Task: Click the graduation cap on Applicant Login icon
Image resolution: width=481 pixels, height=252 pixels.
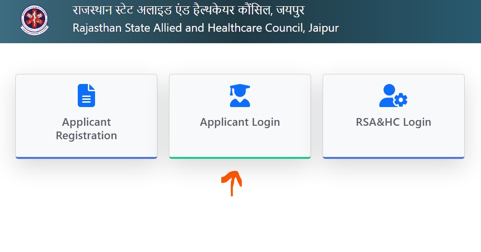Action: pos(240,89)
